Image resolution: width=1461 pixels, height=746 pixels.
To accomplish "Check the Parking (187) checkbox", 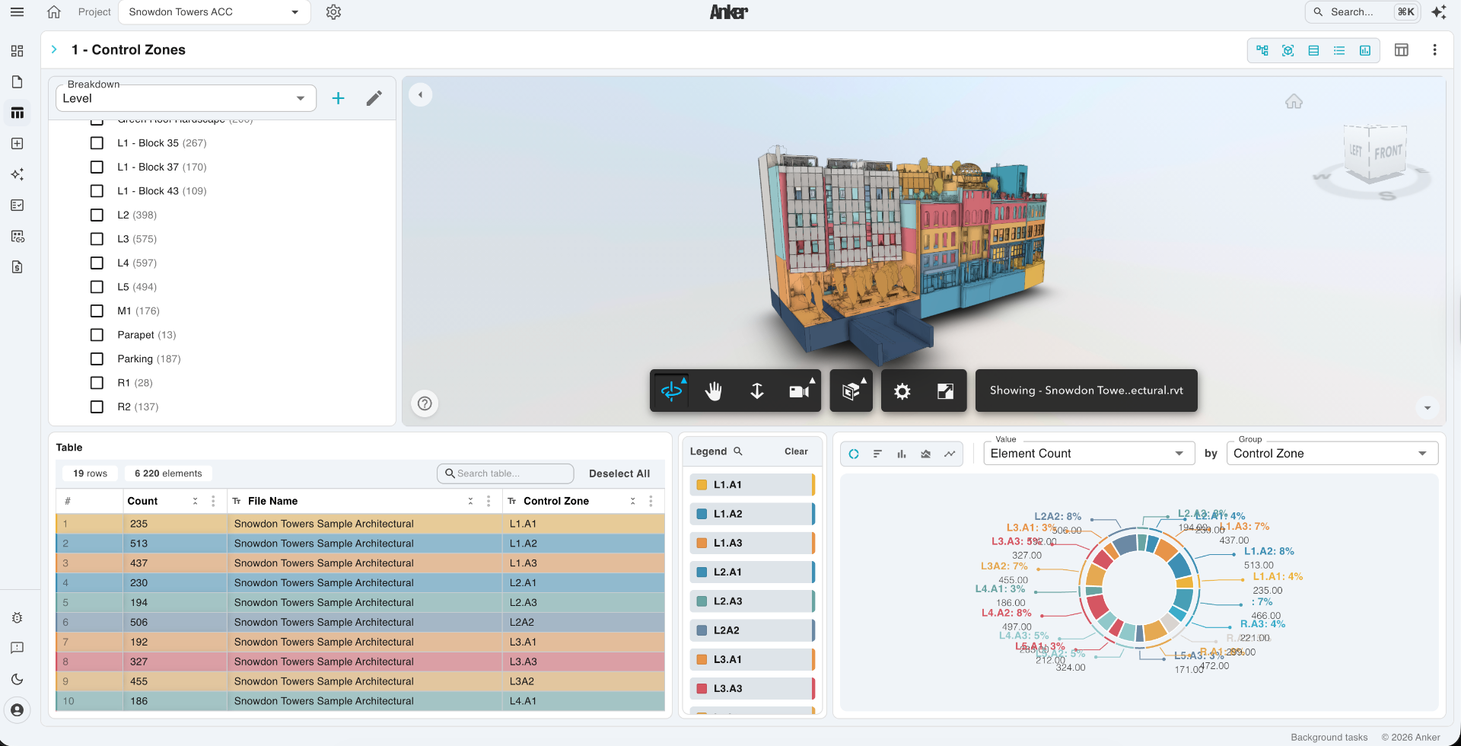I will pyautogui.click(x=97, y=359).
